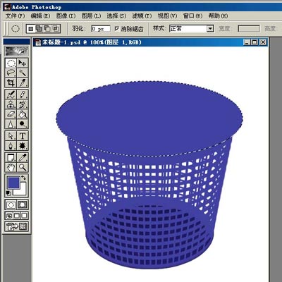Viewport: 282px width, 282px height.
Task: Open the 帮助(H) menu
Action: coord(218,16)
